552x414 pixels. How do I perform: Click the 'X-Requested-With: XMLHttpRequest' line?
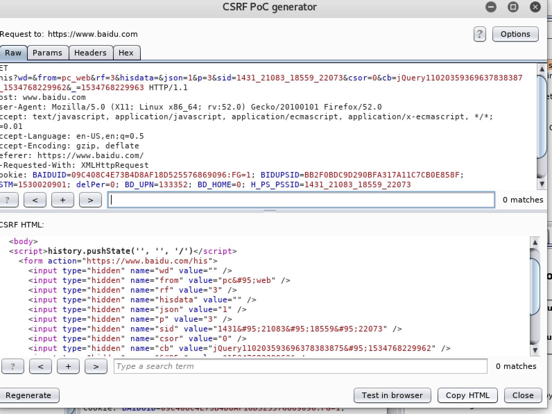[74, 165]
